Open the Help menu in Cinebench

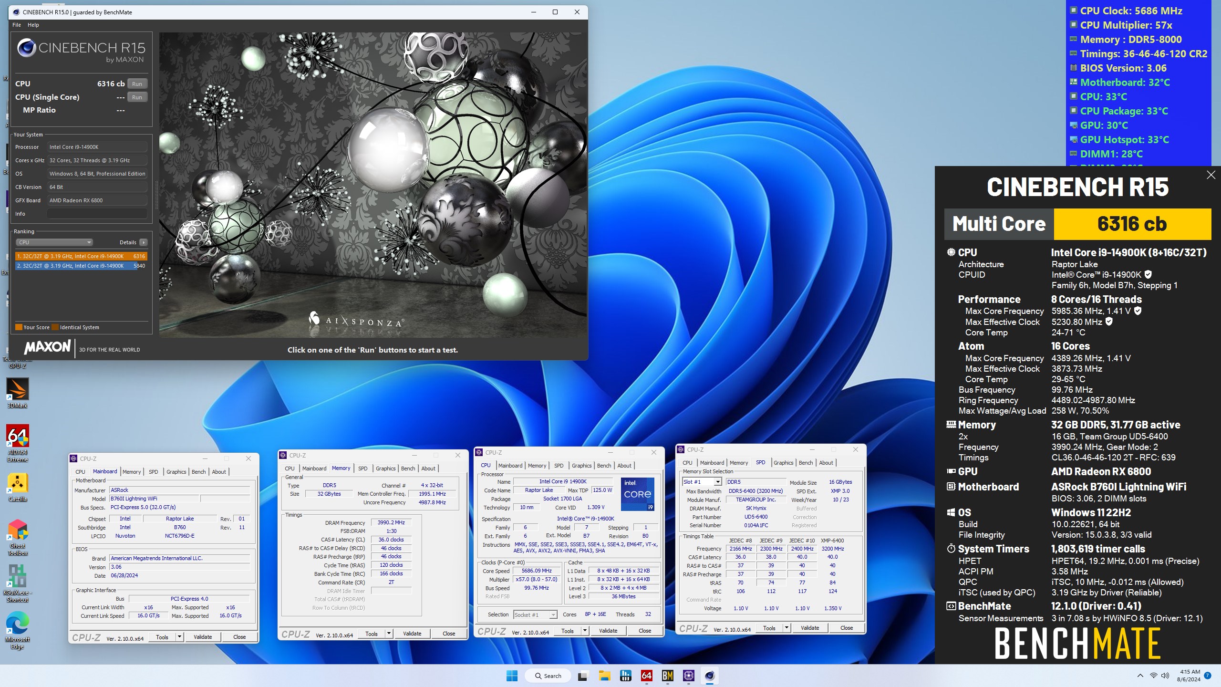click(x=33, y=25)
